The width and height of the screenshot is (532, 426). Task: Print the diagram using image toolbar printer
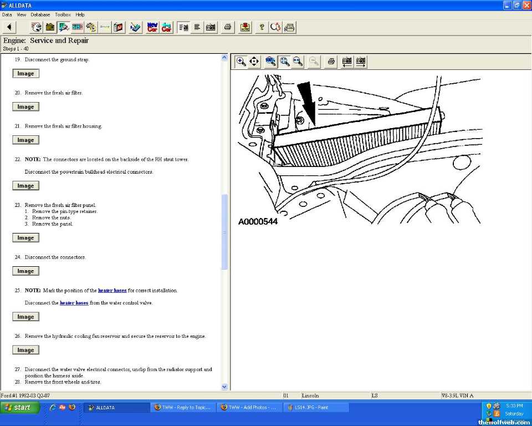click(331, 62)
